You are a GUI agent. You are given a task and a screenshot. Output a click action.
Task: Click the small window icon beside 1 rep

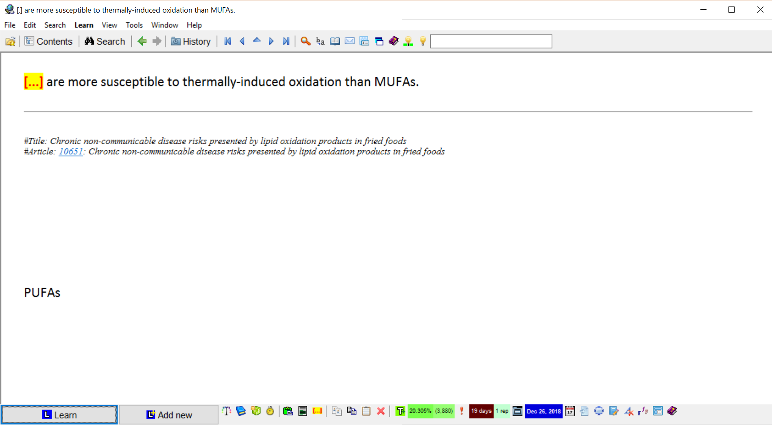point(517,411)
